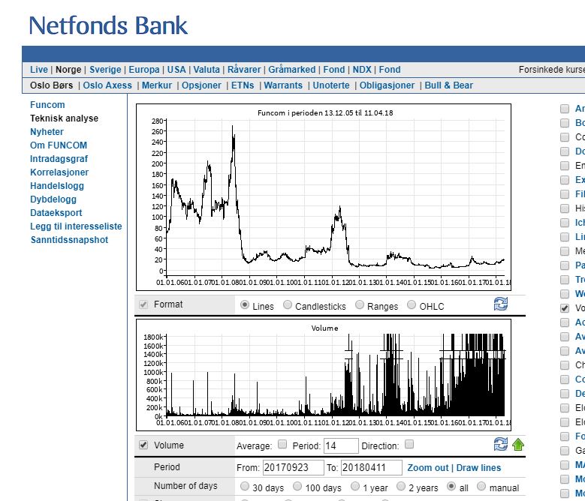Click the From date field 20170923
The height and width of the screenshot is (501, 585).
point(293,467)
